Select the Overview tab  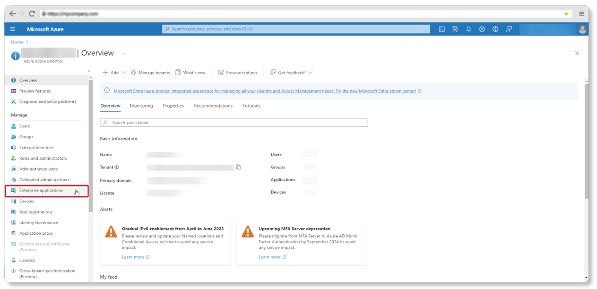[110, 106]
